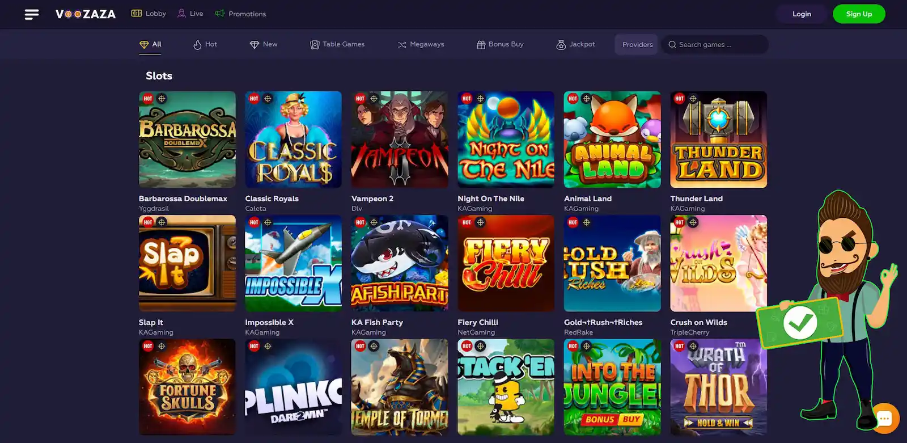The height and width of the screenshot is (443, 907).
Task: Open the Fortune Skulls game thumbnail
Action: tap(187, 387)
